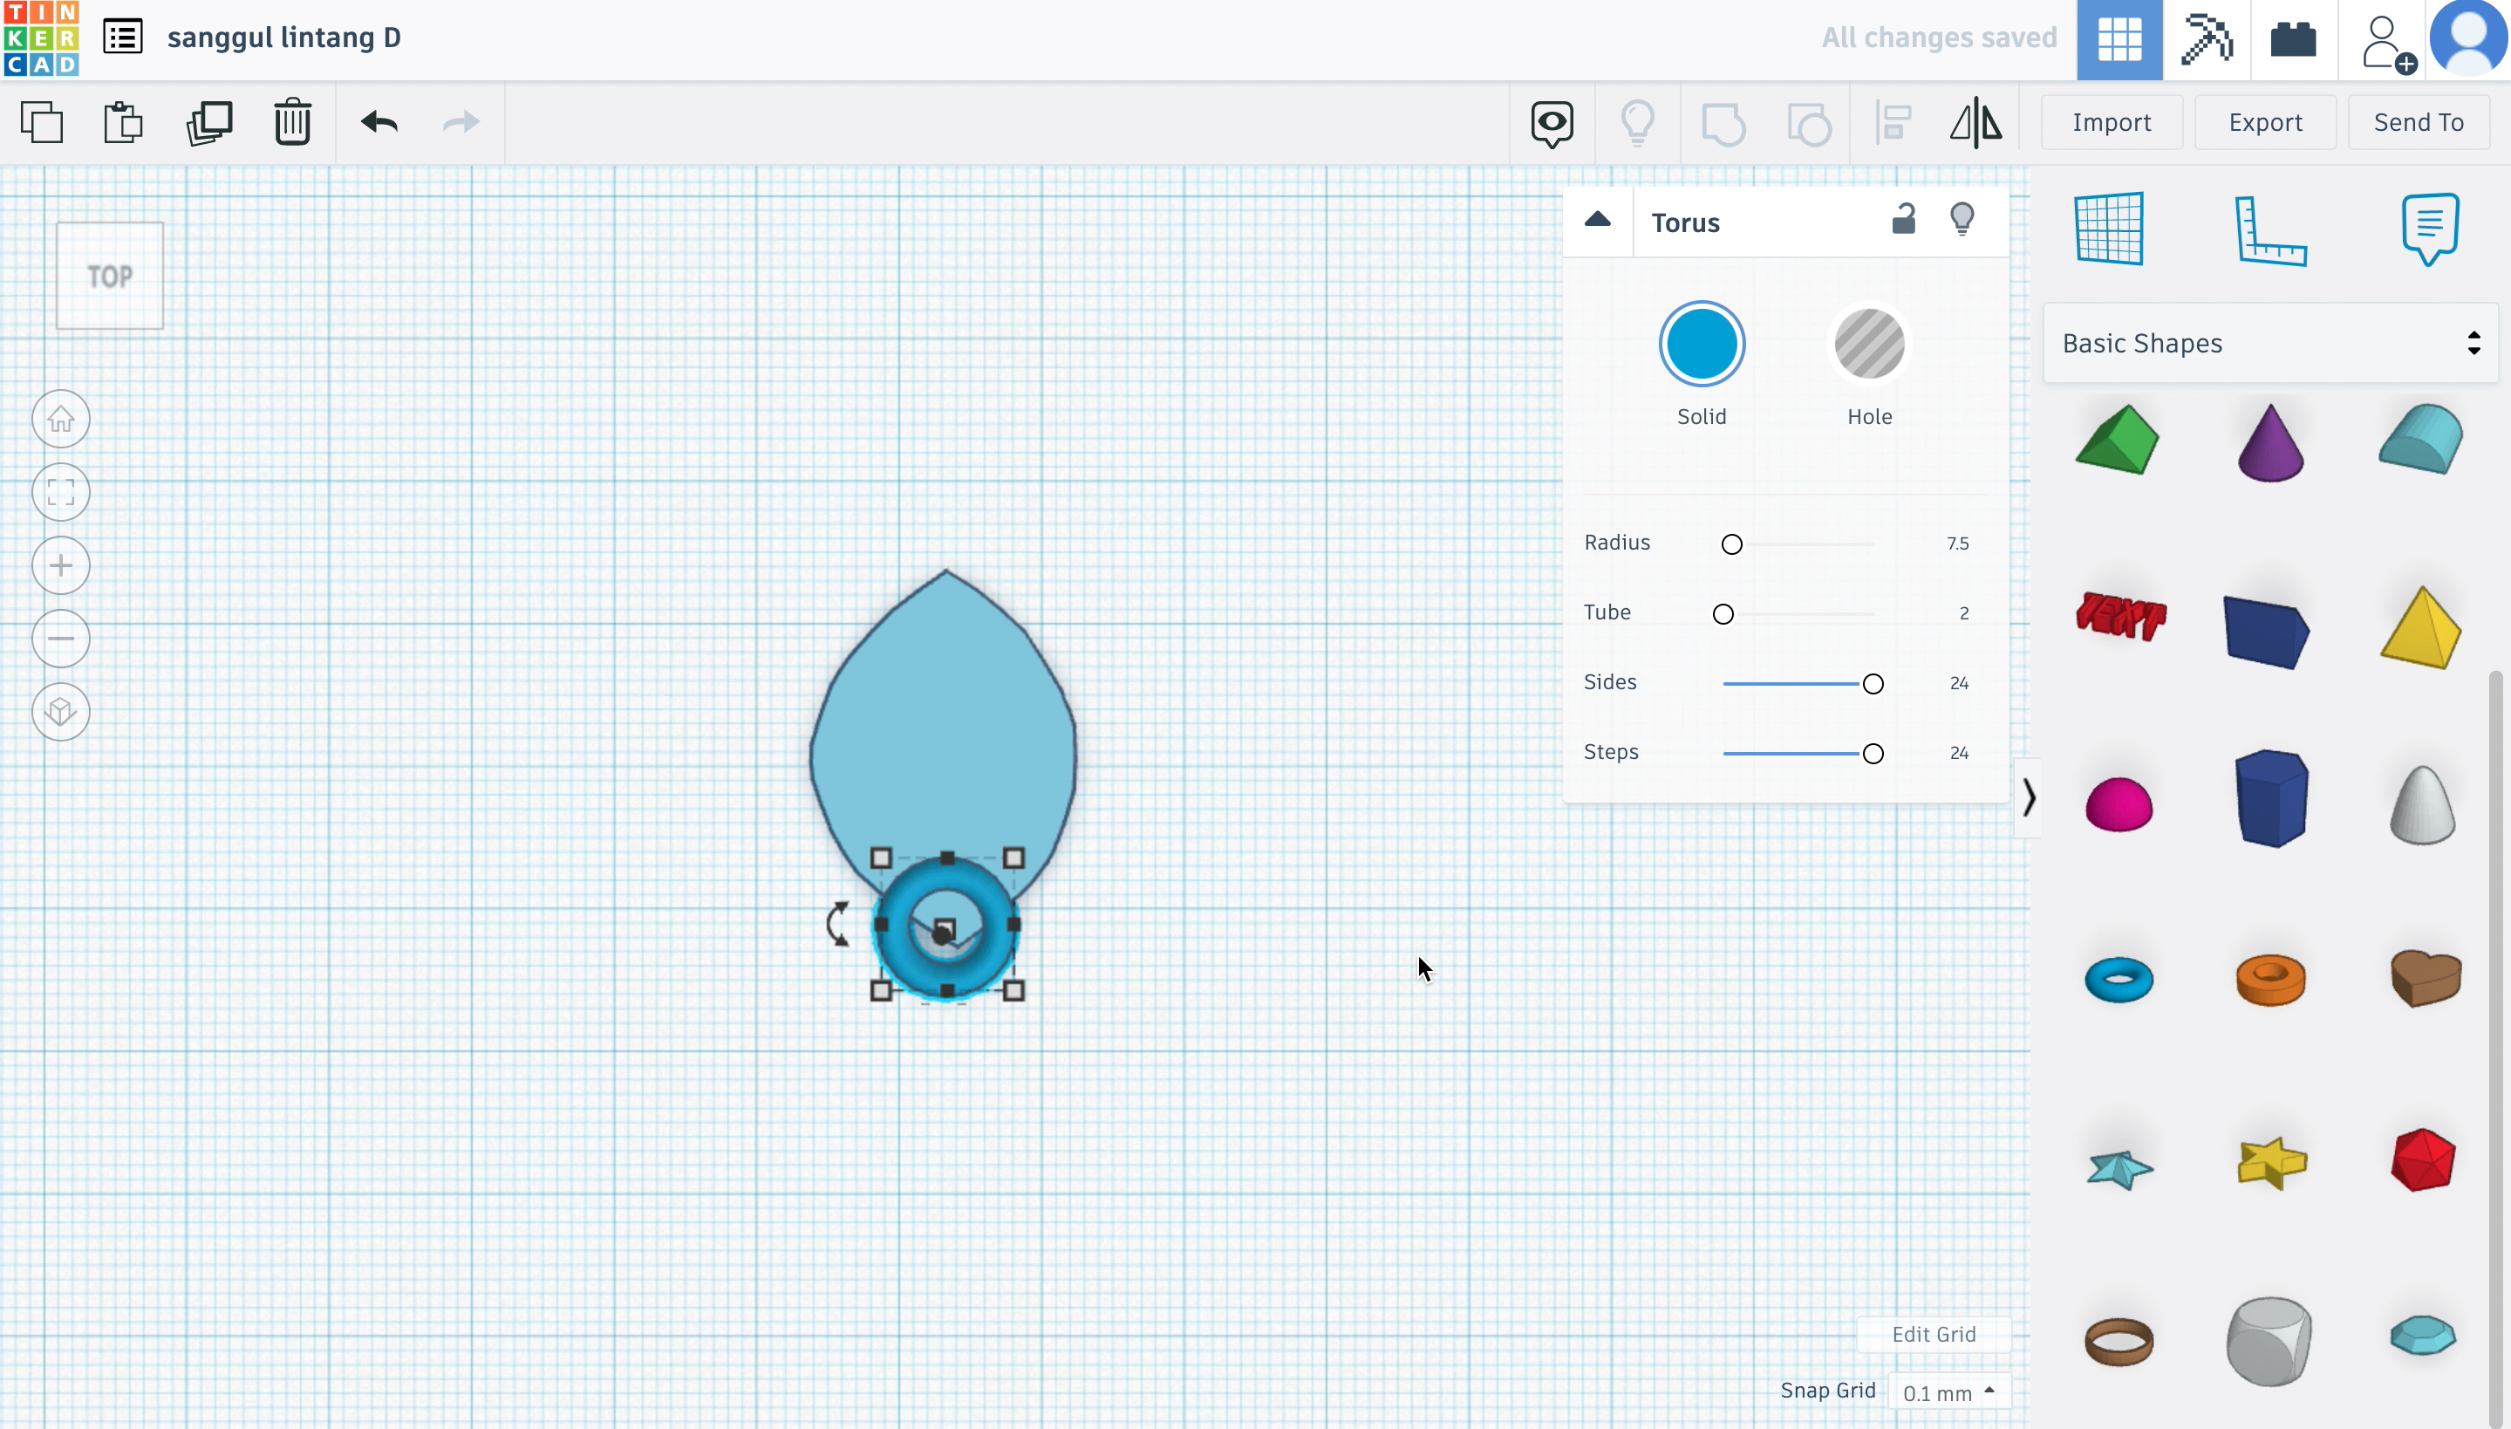Image resolution: width=2511 pixels, height=1429 pixels.
Task: Click the Tinkercad logo
Action: pos(41,39)
